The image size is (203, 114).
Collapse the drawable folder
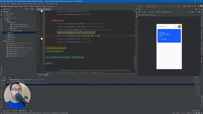7,22
